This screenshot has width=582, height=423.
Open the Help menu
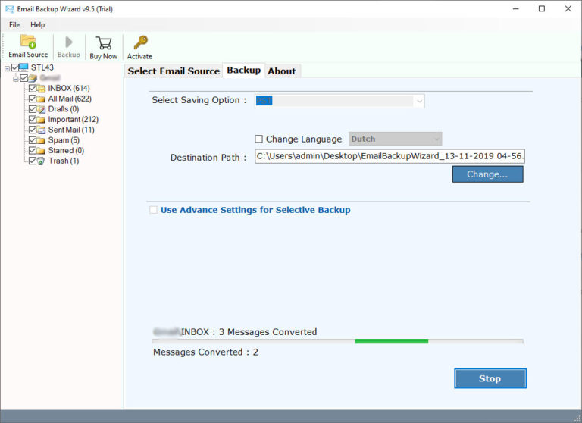pos(37,24)
